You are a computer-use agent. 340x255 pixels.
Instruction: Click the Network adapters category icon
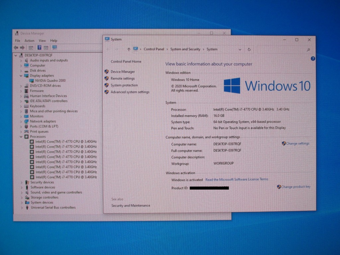(27, 121)
